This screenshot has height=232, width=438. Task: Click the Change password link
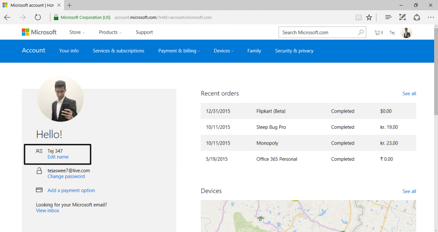pyautogui.click(x=66, y=176)
